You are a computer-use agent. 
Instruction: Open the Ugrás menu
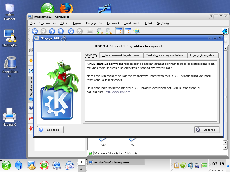[x=77, y=23]
